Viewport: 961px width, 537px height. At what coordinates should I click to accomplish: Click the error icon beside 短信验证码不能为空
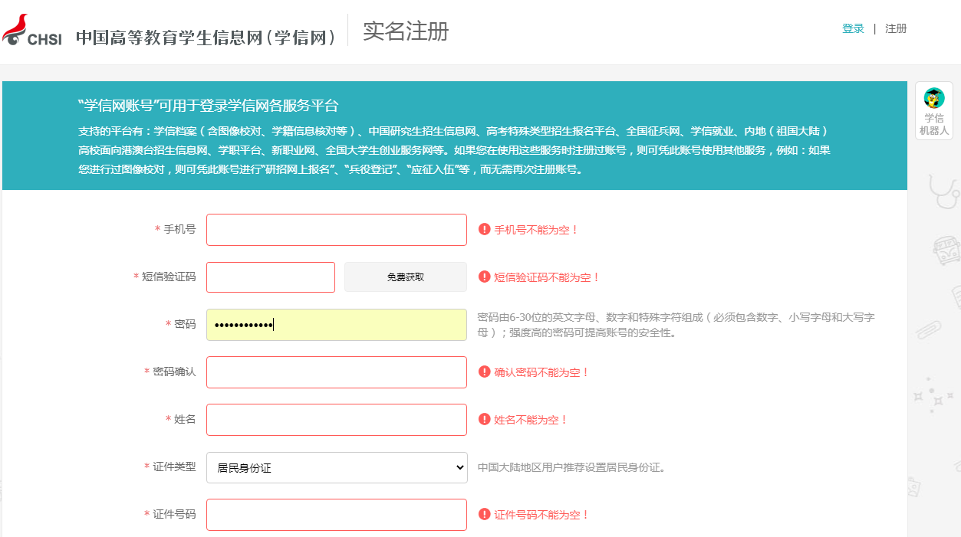tap(484, 277)
